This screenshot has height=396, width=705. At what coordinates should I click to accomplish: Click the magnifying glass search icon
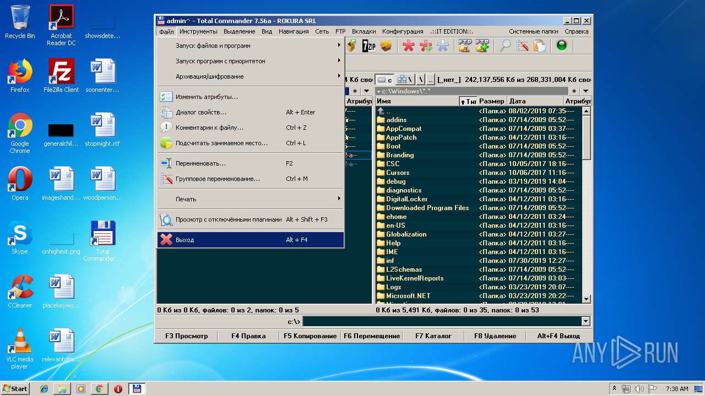[x=505, y=46]
